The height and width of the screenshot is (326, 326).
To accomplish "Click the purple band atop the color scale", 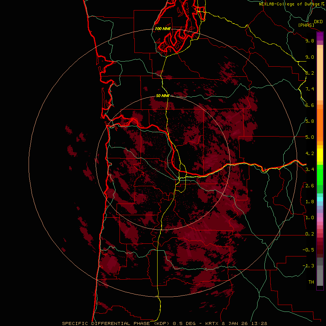I will [320, 37].
